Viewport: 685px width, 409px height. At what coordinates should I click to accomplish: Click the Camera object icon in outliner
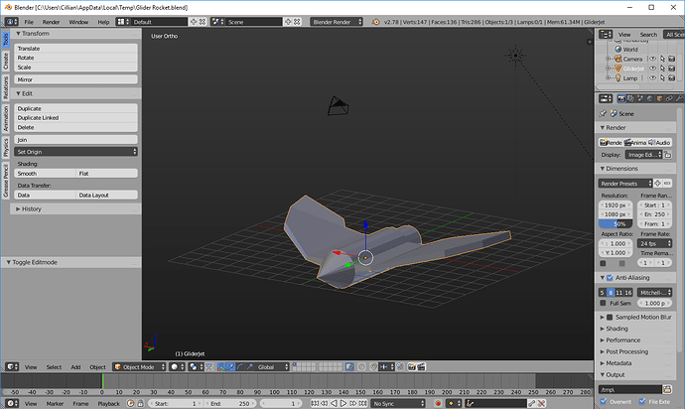tap(616, 59)
